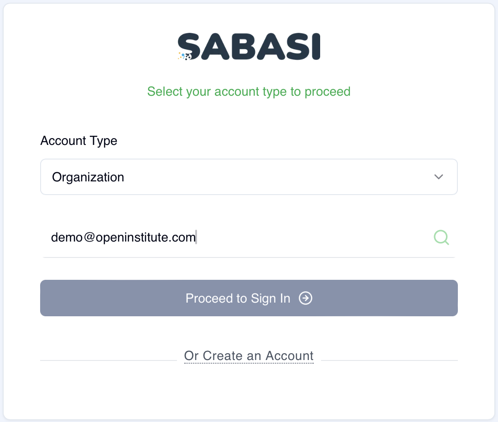This screenshot has width=498, height=422.
Task: Click the Create an Account underlined link
Action: click(x=249, y=356)
